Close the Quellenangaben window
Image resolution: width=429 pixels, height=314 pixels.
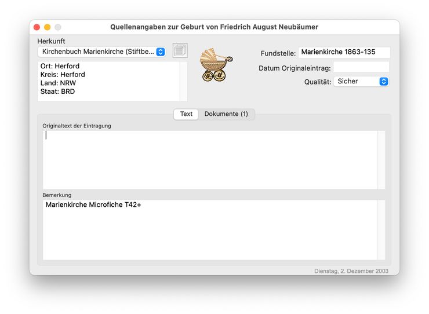pyautogui.click(x=37, y=27)
